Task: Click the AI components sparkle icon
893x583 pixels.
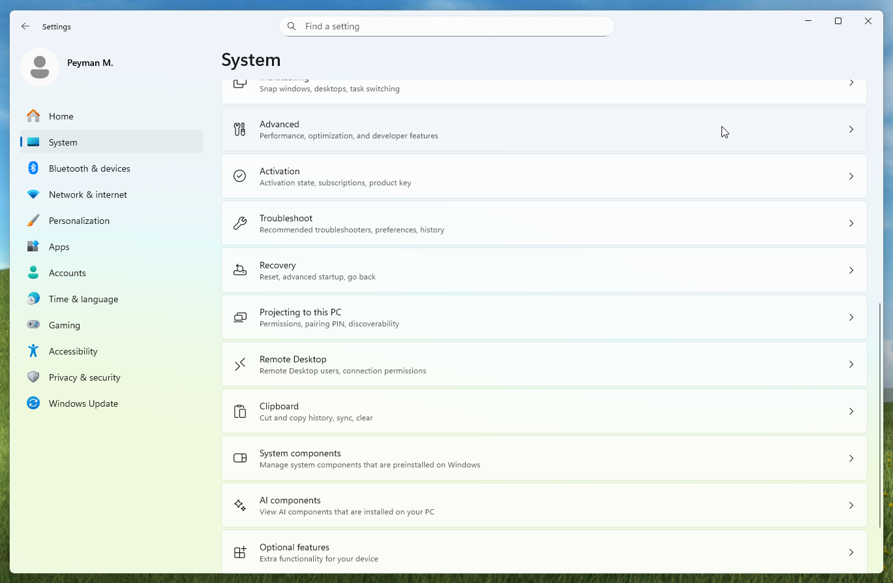Action: [240, 505]
